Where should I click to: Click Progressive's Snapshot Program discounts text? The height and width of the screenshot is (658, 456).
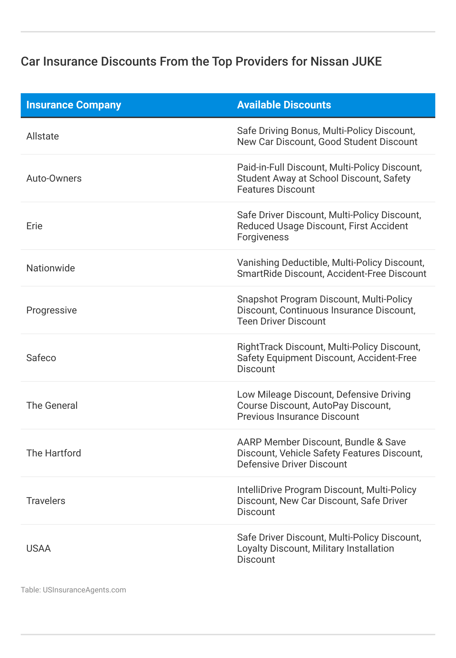click(326, 310)
